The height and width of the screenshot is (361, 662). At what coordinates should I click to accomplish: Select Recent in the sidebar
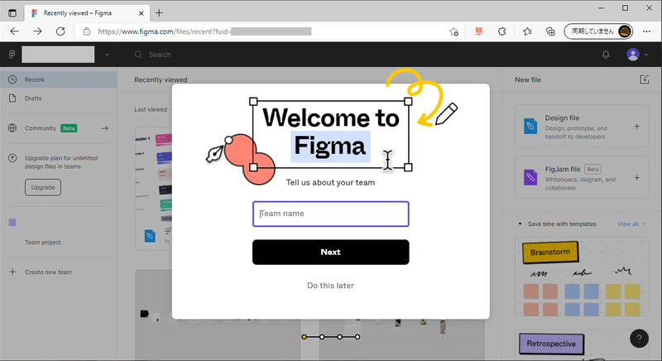pos(58,79)
